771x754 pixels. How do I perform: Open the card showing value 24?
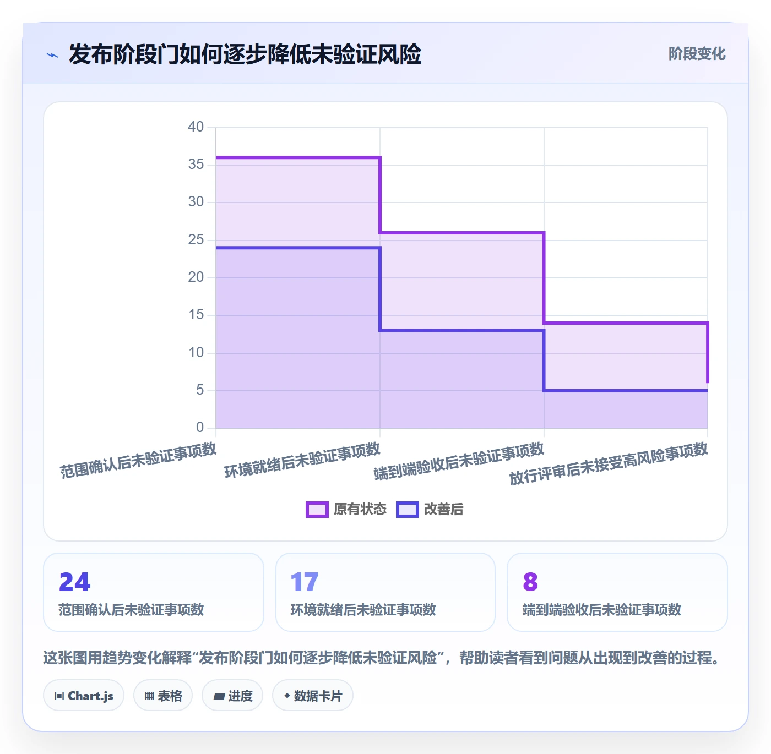click(154, 592)
